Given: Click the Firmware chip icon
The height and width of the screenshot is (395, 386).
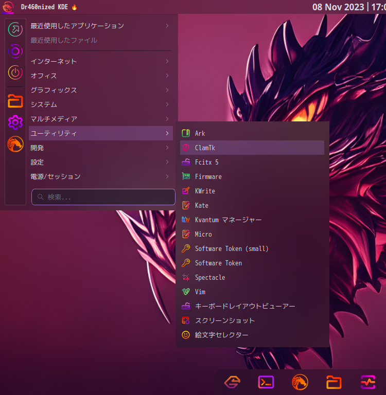Looking at the screenshot, I should coord(186,176).
